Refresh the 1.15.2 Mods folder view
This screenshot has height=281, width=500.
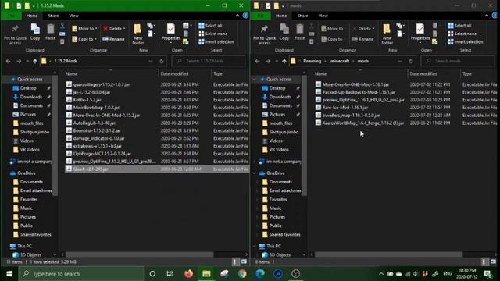162,61
